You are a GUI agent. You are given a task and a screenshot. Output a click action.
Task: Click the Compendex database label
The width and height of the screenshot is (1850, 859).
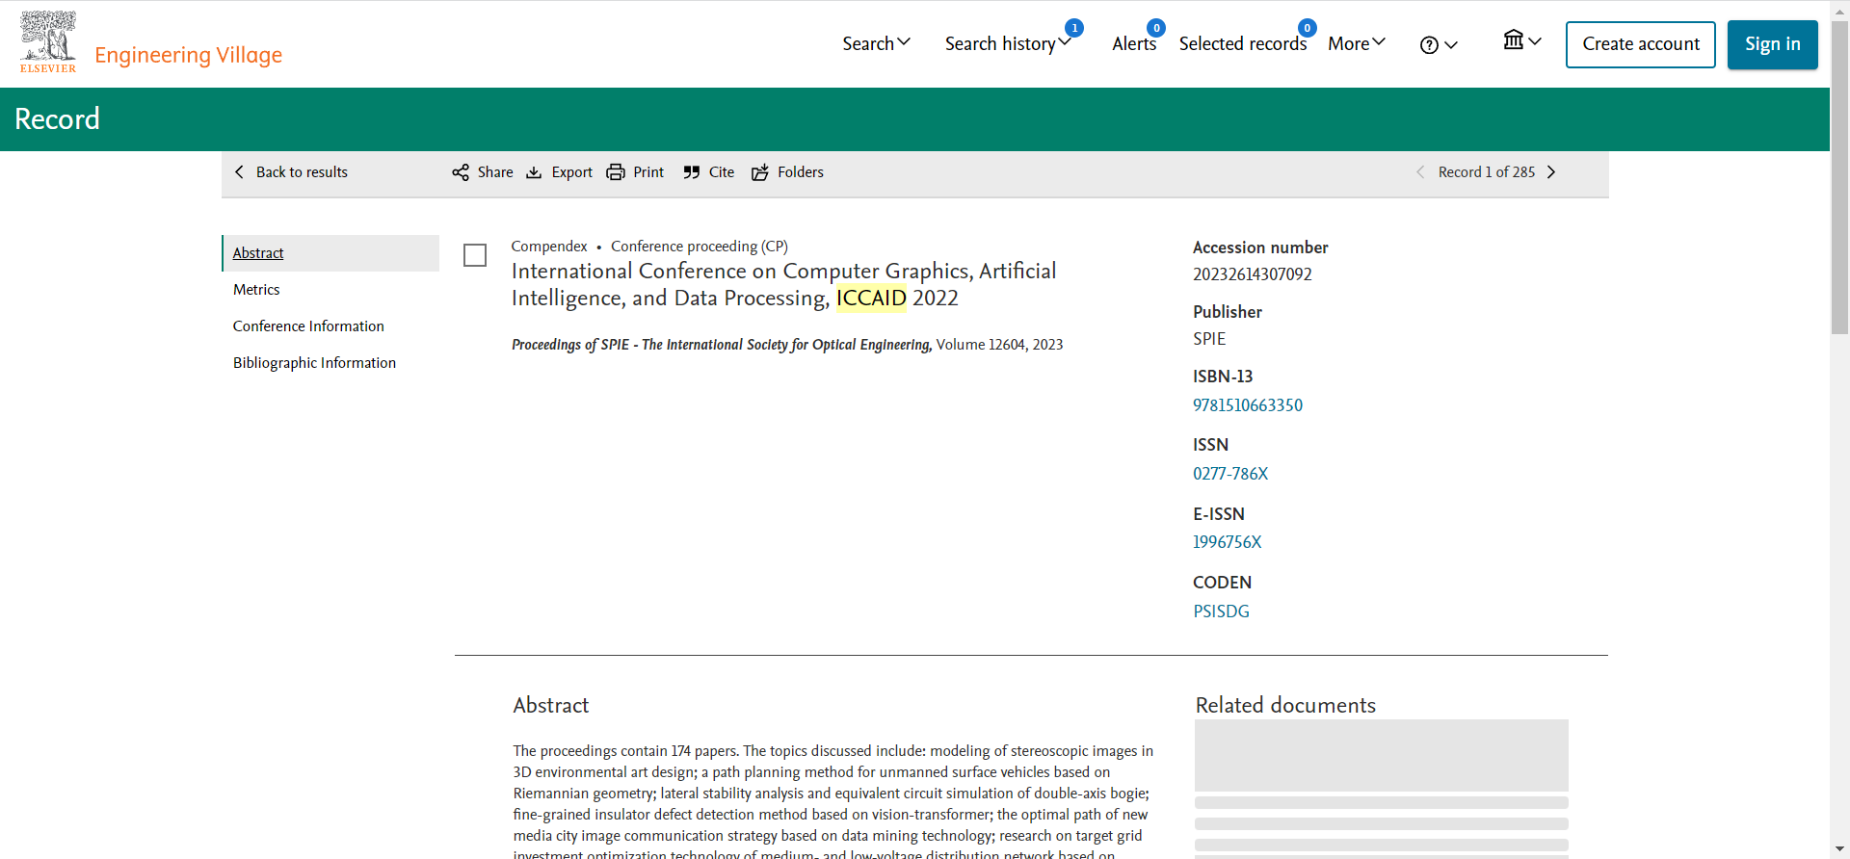tap(549, 247)
